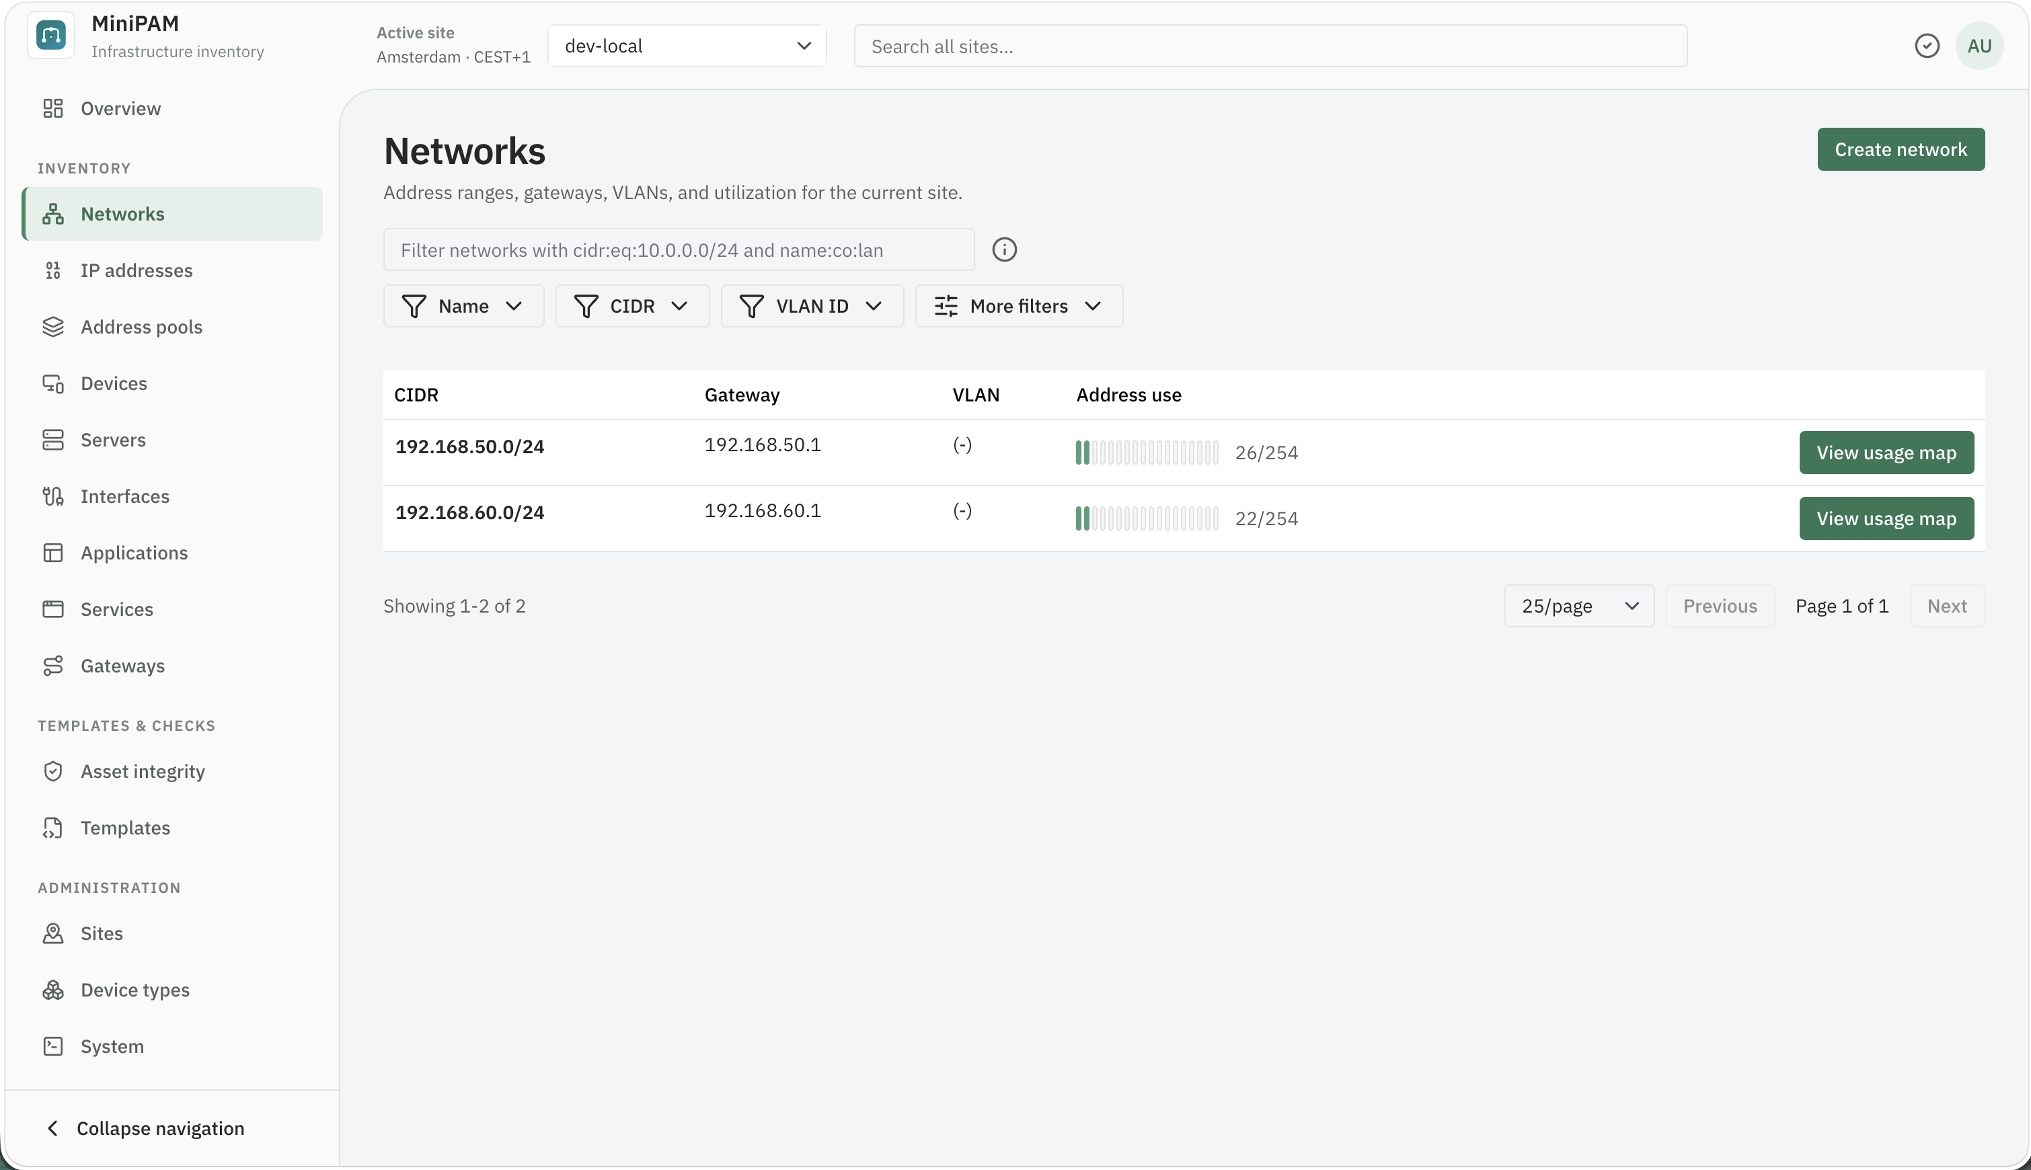The width and height of the screenshot is (2031, 1170).
Task: Click the Gateways route icon
Action: pyautogui.click(x=53, y=666)
